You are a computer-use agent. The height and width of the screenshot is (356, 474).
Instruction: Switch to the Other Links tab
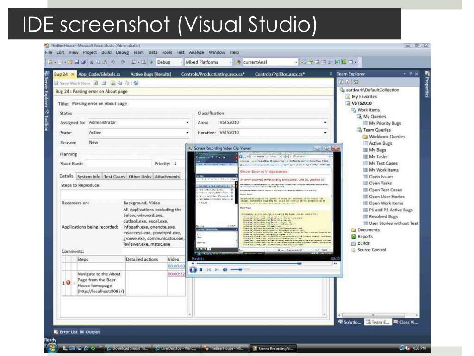[x=140, y=177]
